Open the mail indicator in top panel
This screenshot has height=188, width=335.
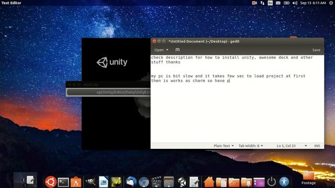[278, 3]
